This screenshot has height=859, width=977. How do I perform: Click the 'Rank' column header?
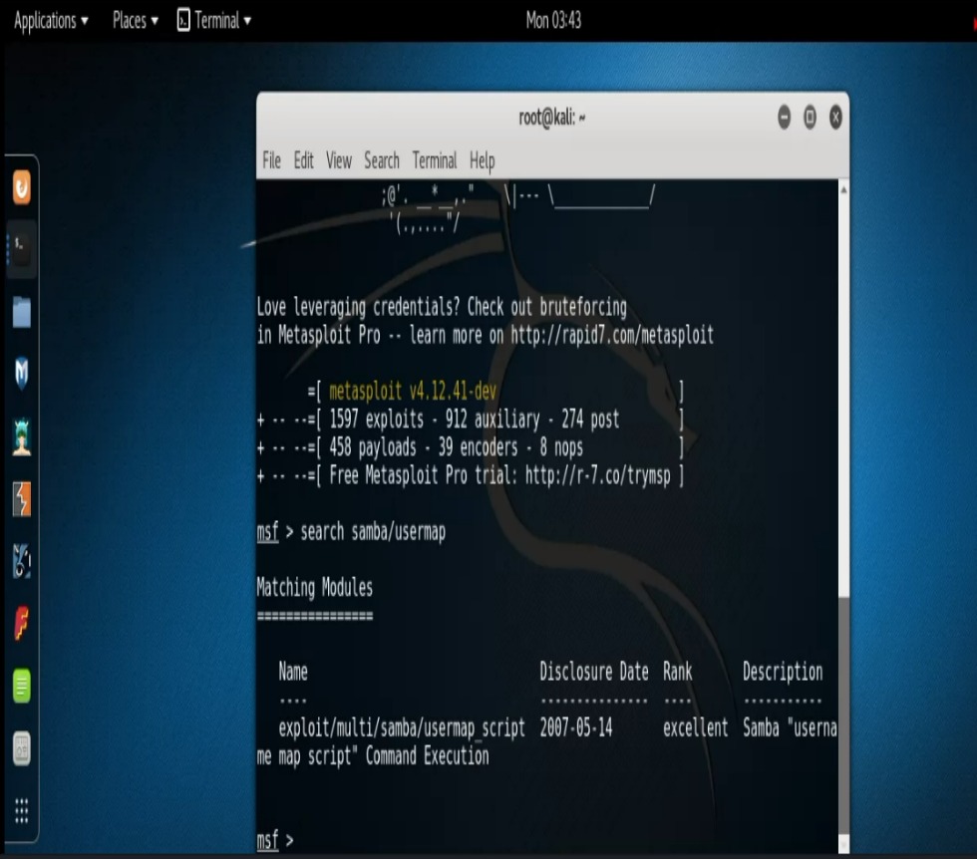677,672
